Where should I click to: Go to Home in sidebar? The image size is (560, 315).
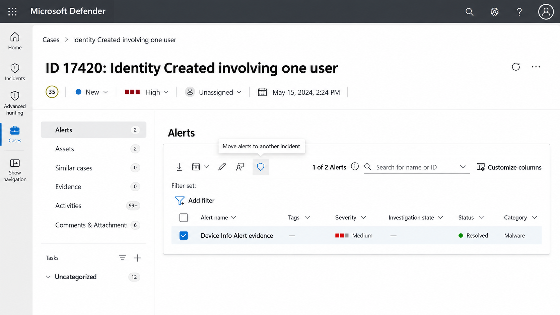point(15,41)
